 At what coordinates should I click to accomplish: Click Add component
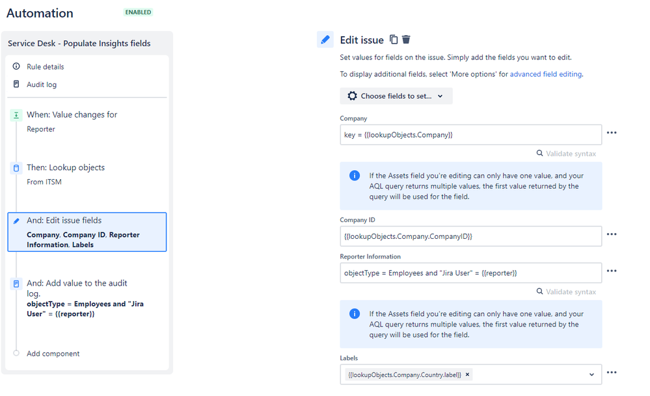click(53, 354)
